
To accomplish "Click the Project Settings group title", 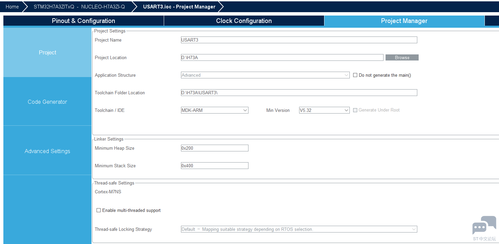I will click(x=110, y=31).
